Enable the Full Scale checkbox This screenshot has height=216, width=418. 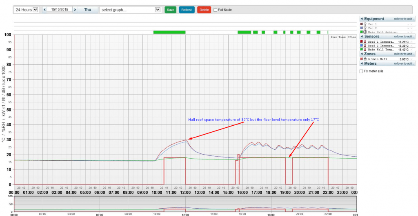216,10
